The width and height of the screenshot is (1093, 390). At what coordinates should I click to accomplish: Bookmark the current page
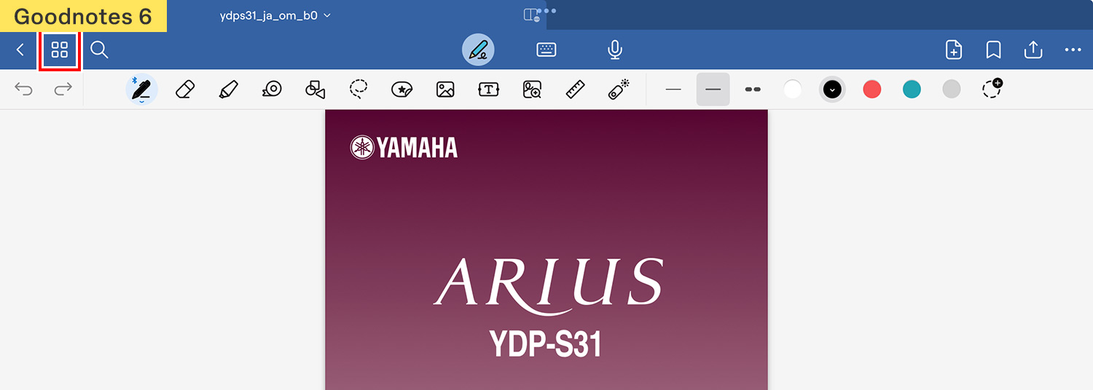(993, 50)
